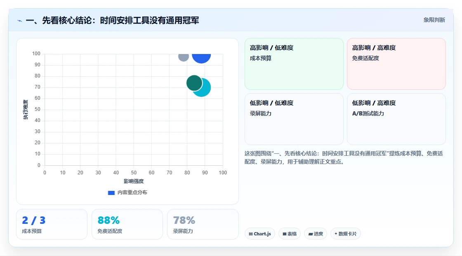Click the 数据卡片 tag
Viewport: 462px width, 256px height.
point(346,234)
